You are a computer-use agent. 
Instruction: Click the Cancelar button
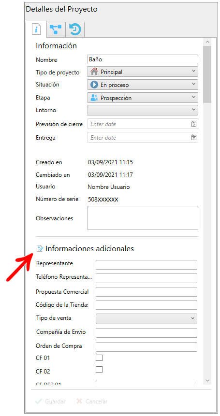click(x=92, y=402)
